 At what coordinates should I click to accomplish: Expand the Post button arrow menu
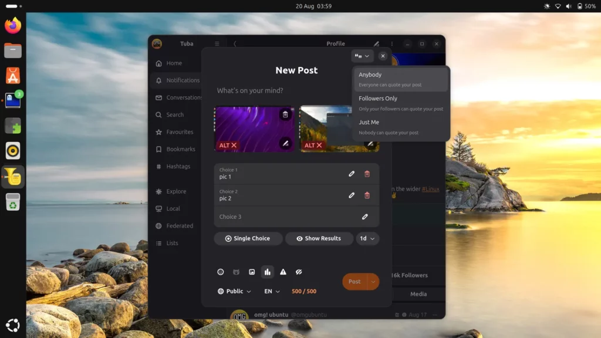(x=373, y=282)
